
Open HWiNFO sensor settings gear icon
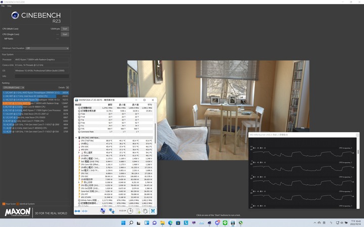pyautogui.click(x=145, y=211)
